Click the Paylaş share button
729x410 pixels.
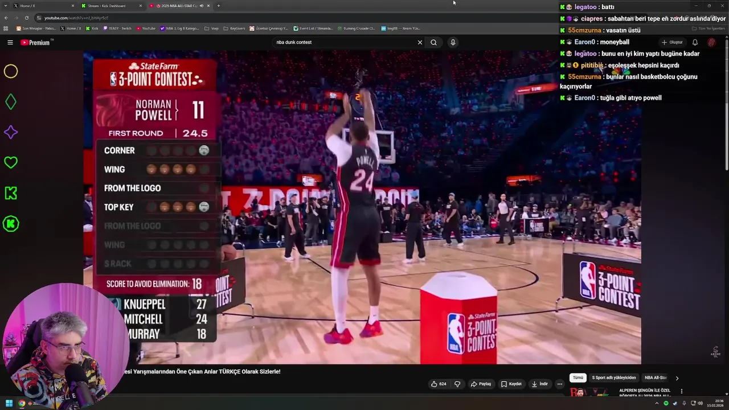(481, 384)
